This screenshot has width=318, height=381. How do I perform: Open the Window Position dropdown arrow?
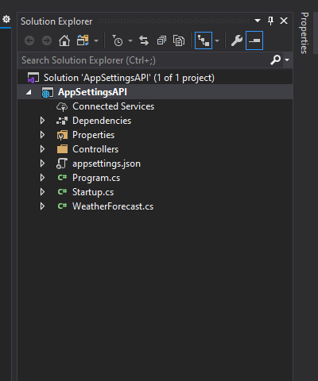(x=258, y=21)
